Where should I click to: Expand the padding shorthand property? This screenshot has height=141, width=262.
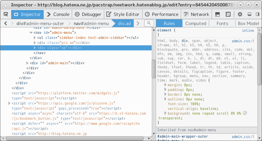165,90
